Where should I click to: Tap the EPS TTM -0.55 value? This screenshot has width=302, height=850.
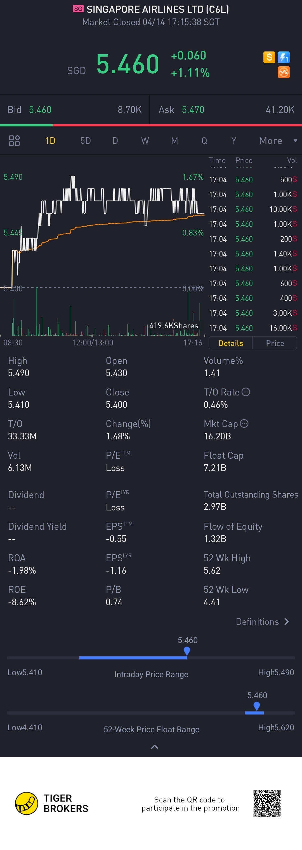(x=116, y=539)
